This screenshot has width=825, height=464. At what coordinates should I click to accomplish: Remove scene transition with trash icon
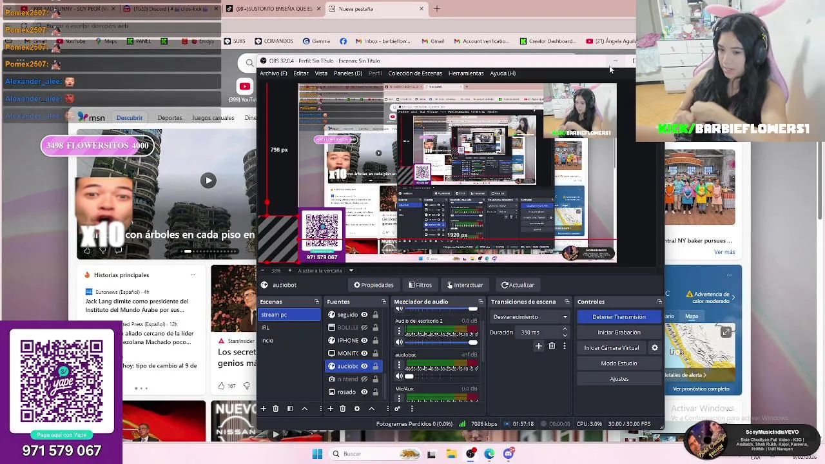tap(552, 346)
